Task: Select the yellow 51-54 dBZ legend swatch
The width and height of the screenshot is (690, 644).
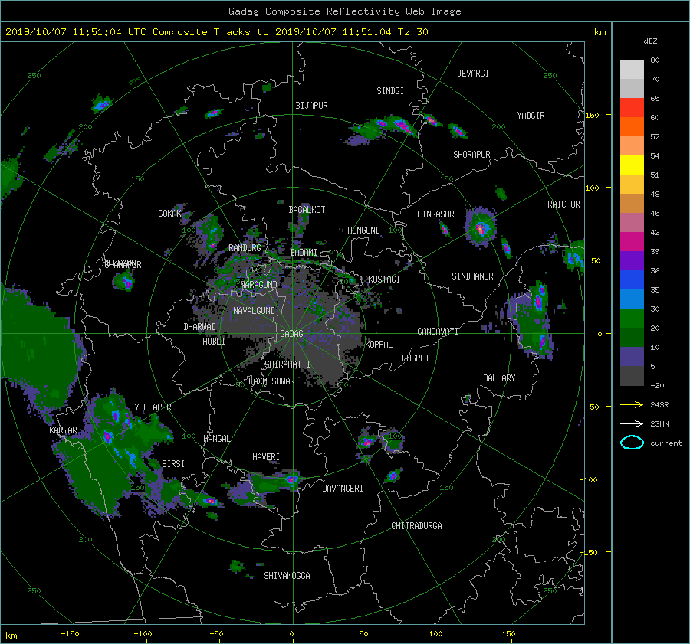Action: click(632, 165)
